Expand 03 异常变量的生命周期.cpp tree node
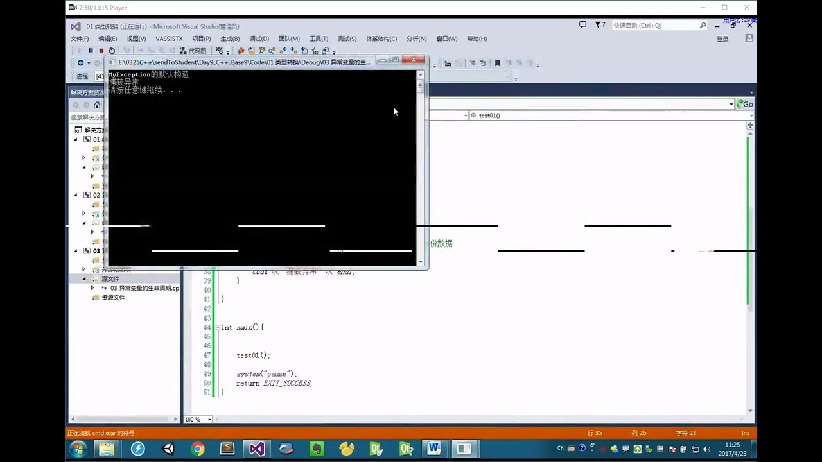822x462 pixels. (x=92, y=289)
